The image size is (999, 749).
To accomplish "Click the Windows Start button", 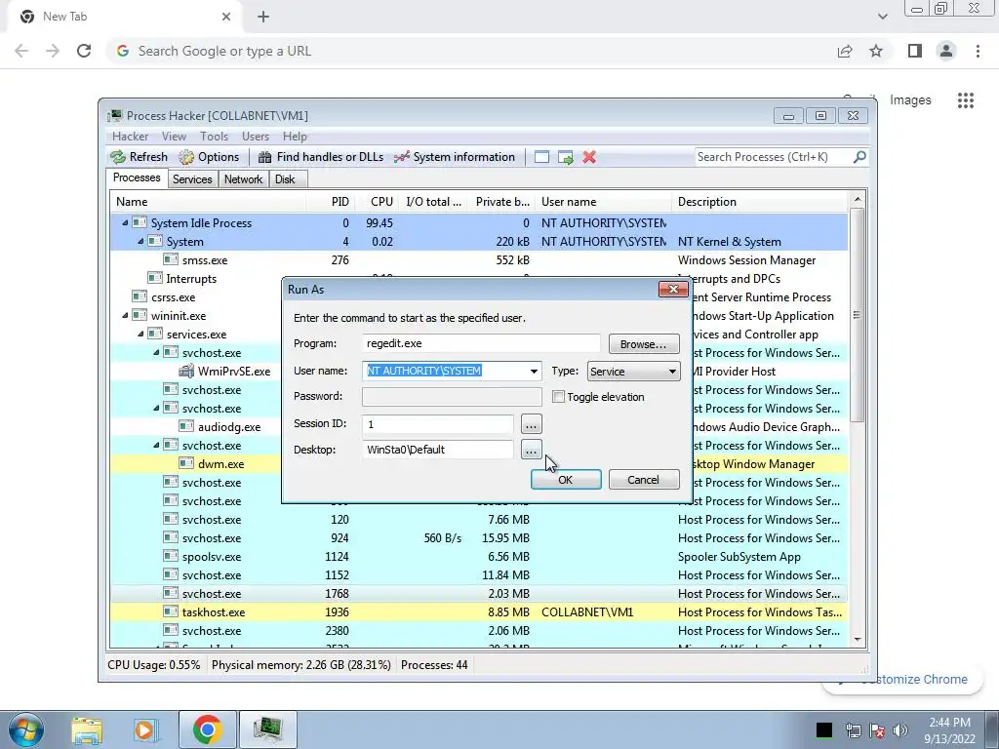I will (x=25, y=729).
